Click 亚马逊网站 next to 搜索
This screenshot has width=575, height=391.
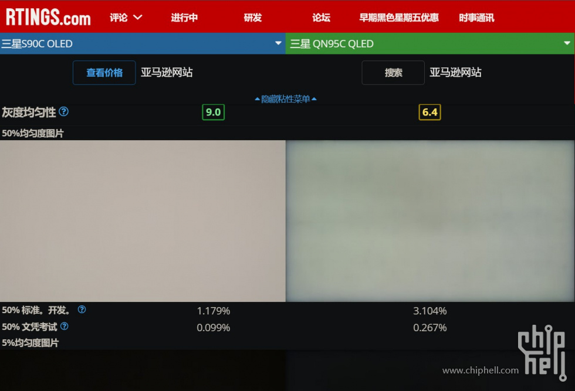pyautogui.click(x=455, y=72)
